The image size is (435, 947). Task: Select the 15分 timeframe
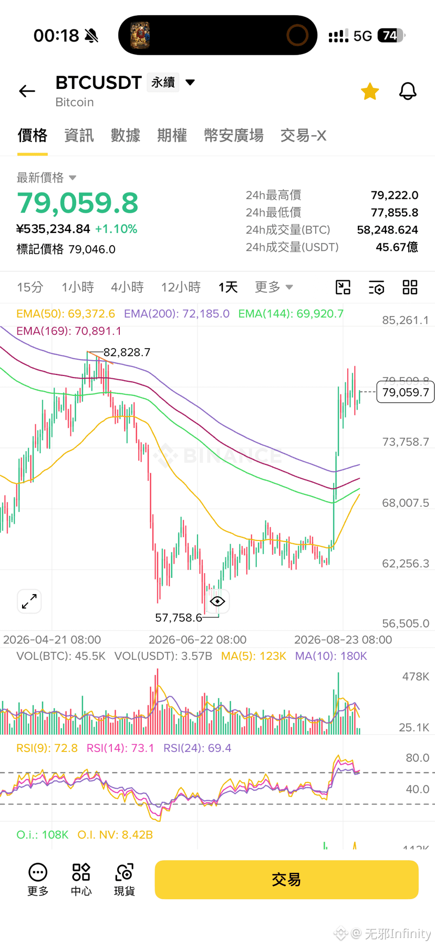click(x=30, y=287)
